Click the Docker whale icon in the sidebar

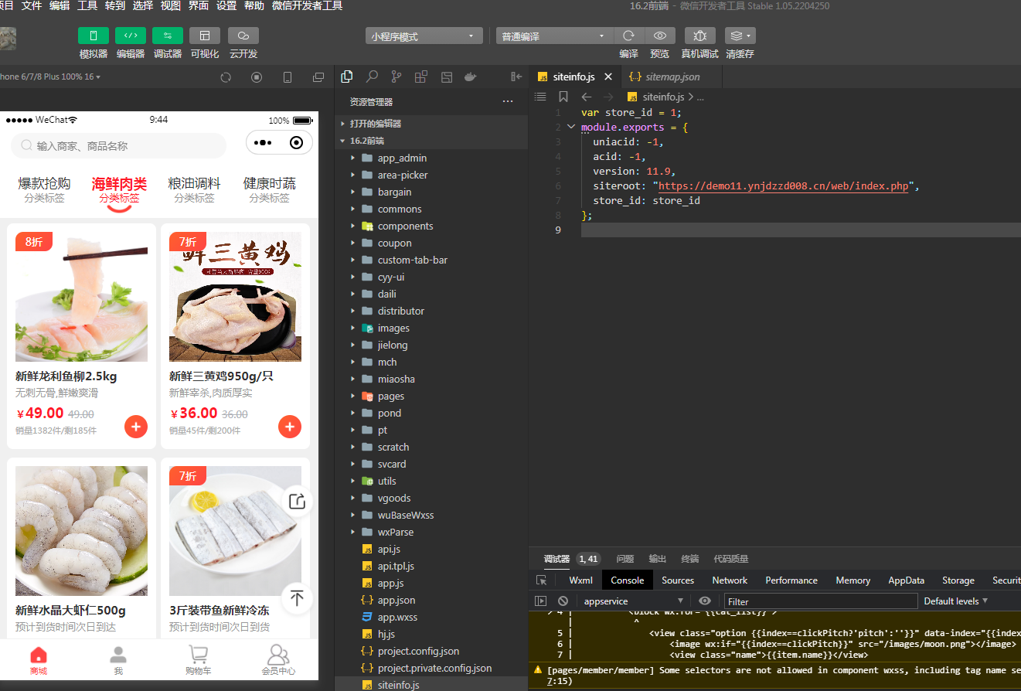[470, 77]
